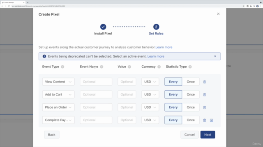The height and width of the screenshot is (147, 263).
Task: Select Every for Complete Payment row
Action: coord(173,120)
